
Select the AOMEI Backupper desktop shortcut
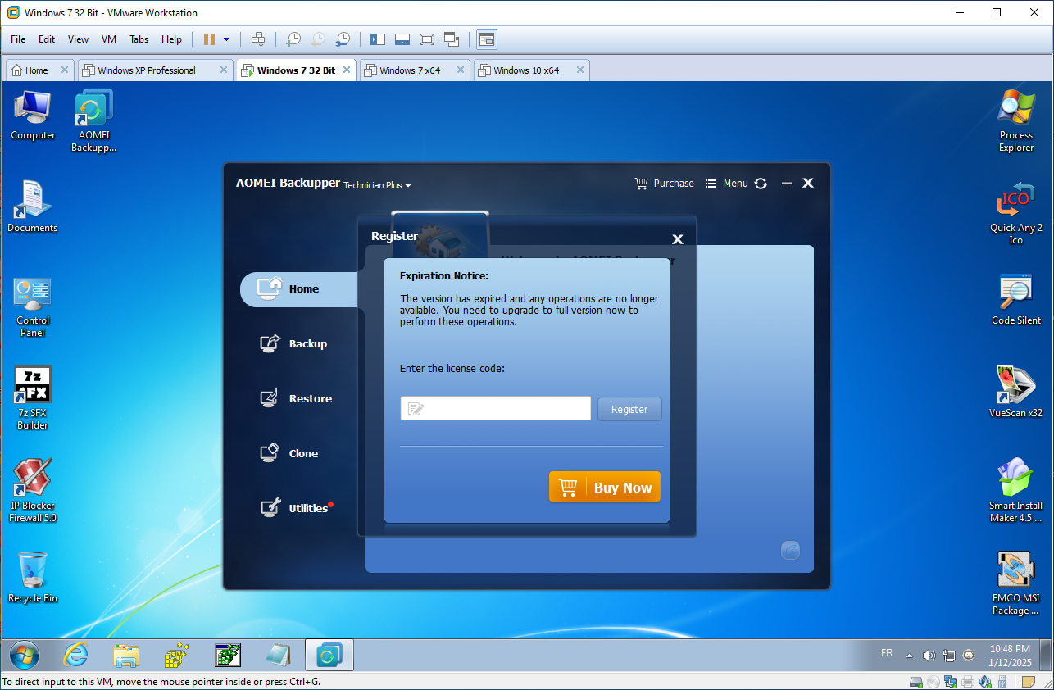coord(93,121)
